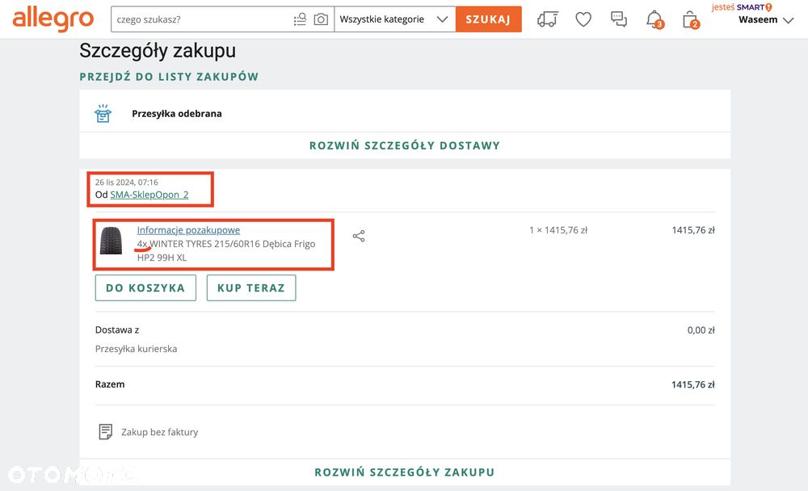Click the KUP TERAZ button
Image resolution: width=808 pixels, height=491 pixels.
pyautogui.click(x=251, y=288)
